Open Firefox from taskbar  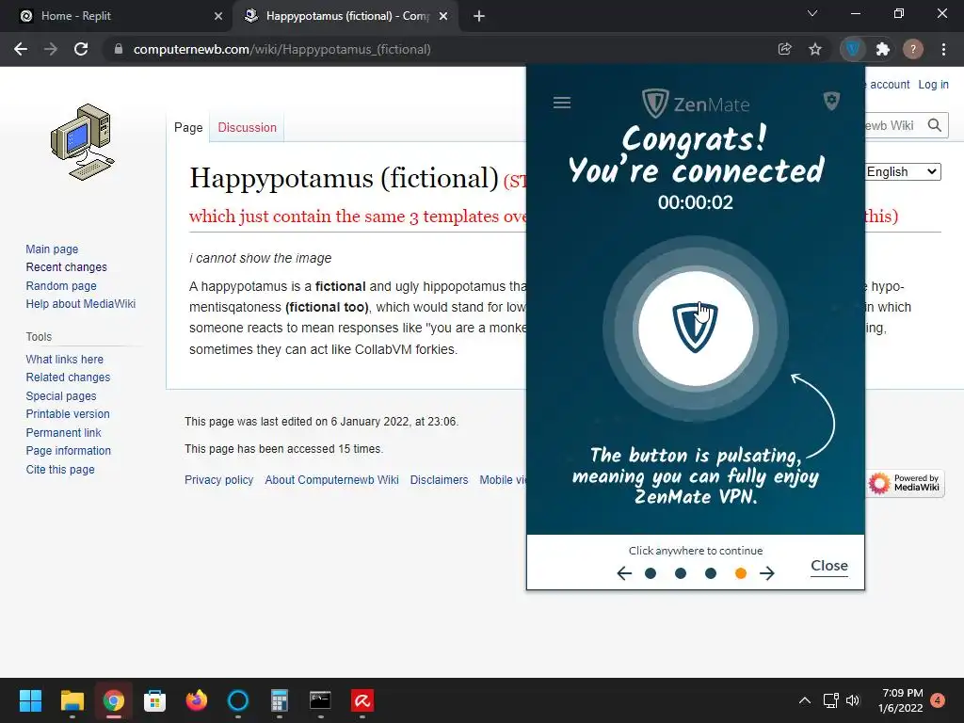[x=196, y=700]
